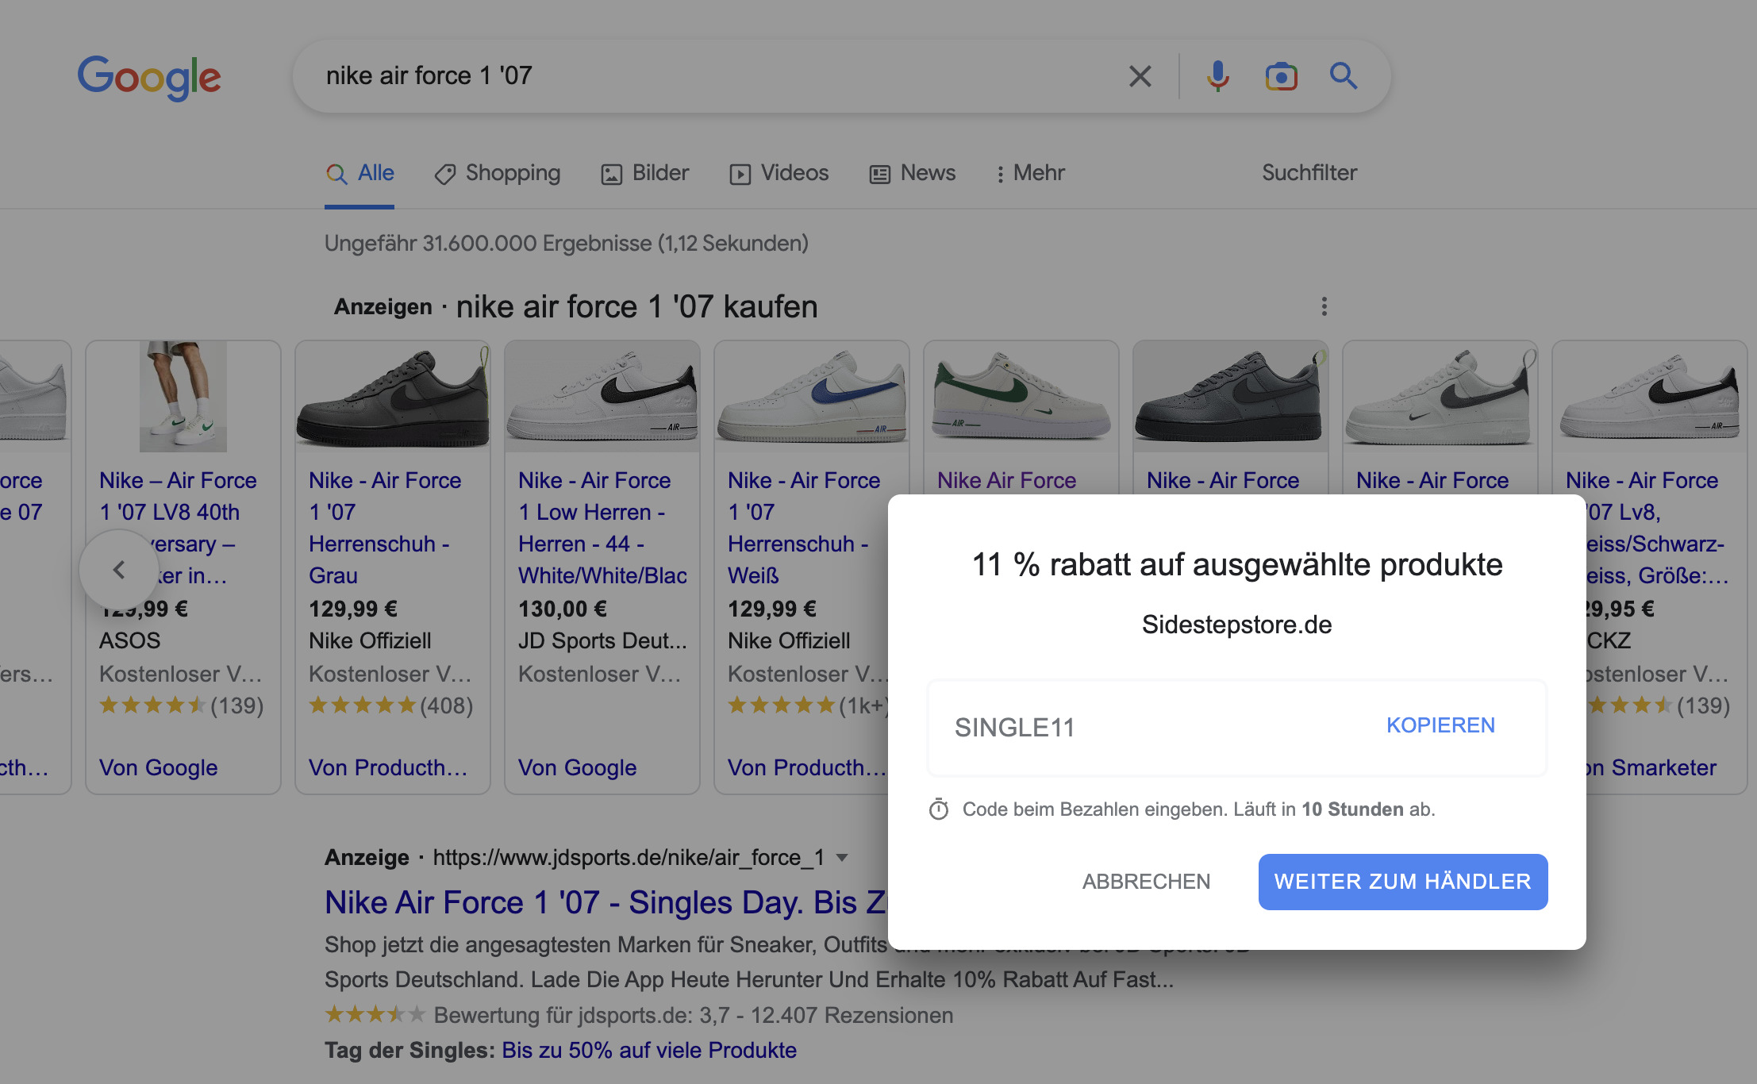Start voice search with the microphone icon
1757x1084 pixels.
1217,76
